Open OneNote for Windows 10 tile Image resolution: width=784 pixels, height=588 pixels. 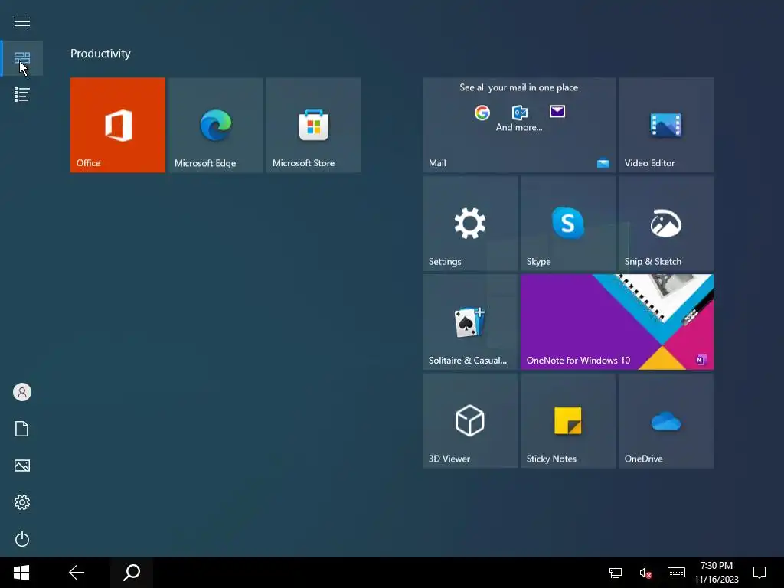616,322
